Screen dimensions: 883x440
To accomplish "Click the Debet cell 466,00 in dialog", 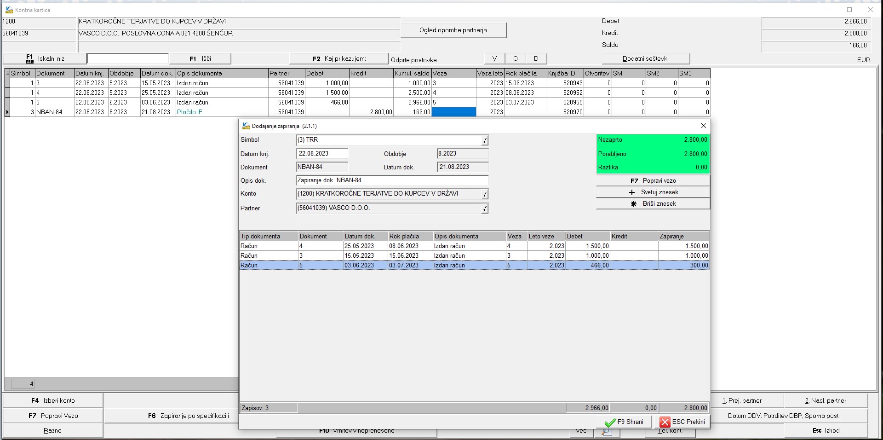I will coord(588,265).
